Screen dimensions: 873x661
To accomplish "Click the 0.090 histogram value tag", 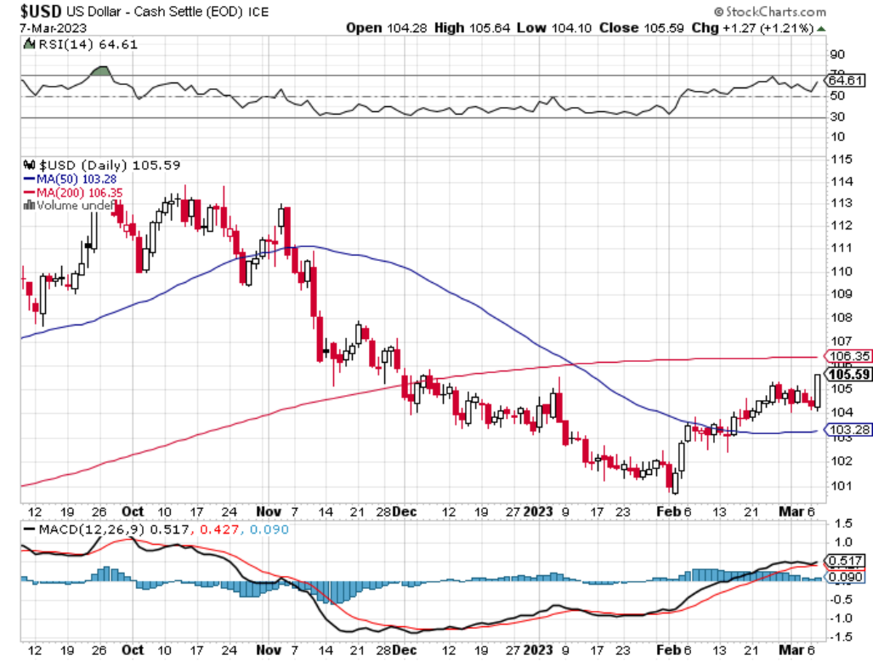I will [844, 577].
